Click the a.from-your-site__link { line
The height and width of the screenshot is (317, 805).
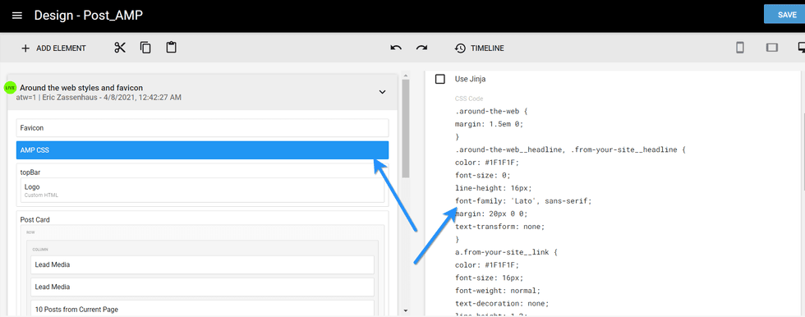pyautogui.click(x=506, y=252)
